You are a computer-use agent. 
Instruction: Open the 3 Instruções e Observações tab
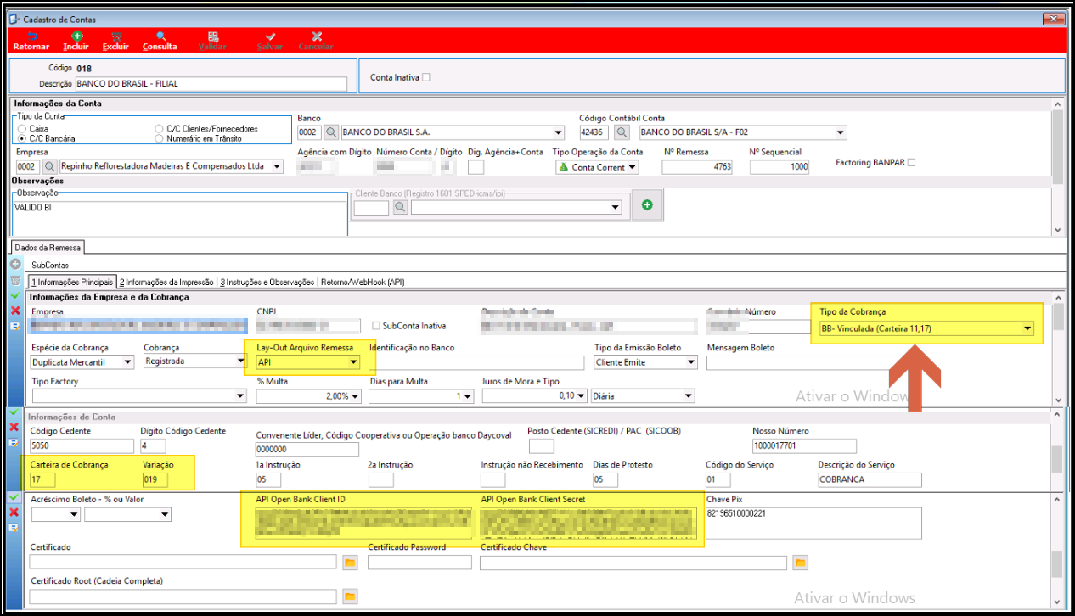point(267,282)
